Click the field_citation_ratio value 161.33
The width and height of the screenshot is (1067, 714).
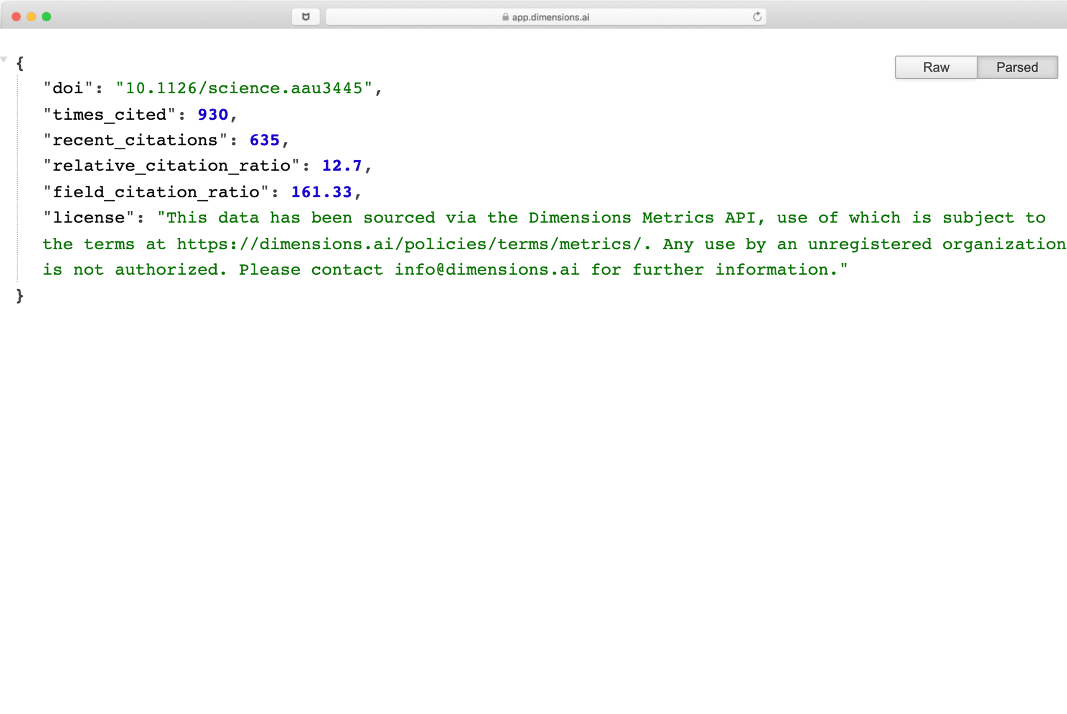[x=321, y=192]
